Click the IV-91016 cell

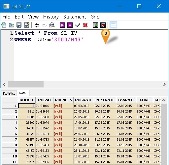[44, 106]
